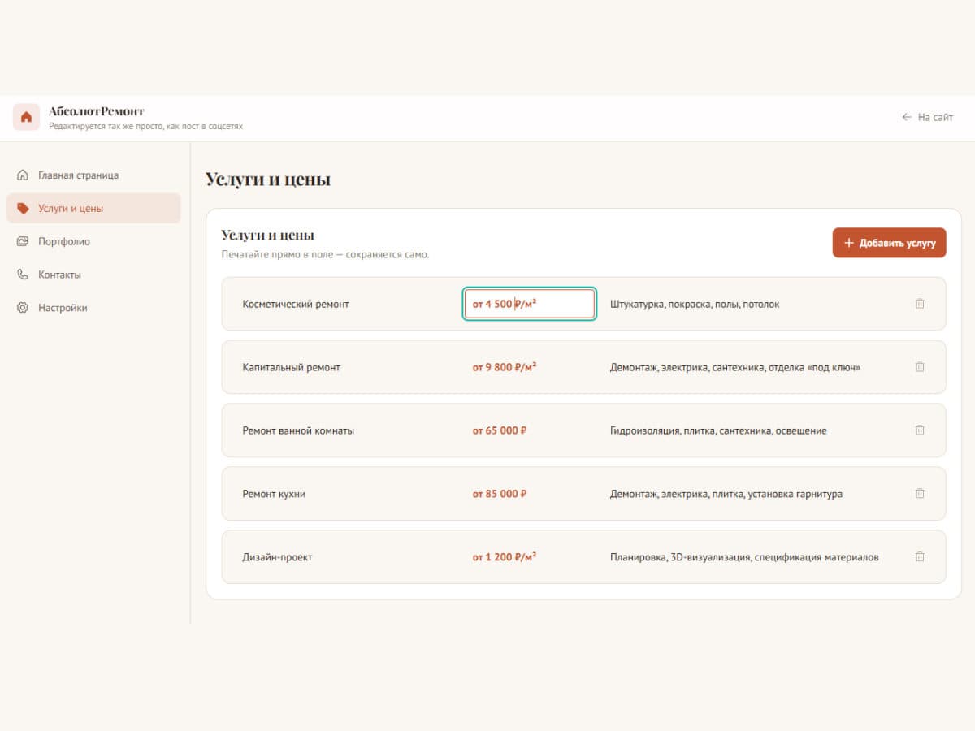Edit the от 9 800 ₽/м² price

(x=505, y=367)
